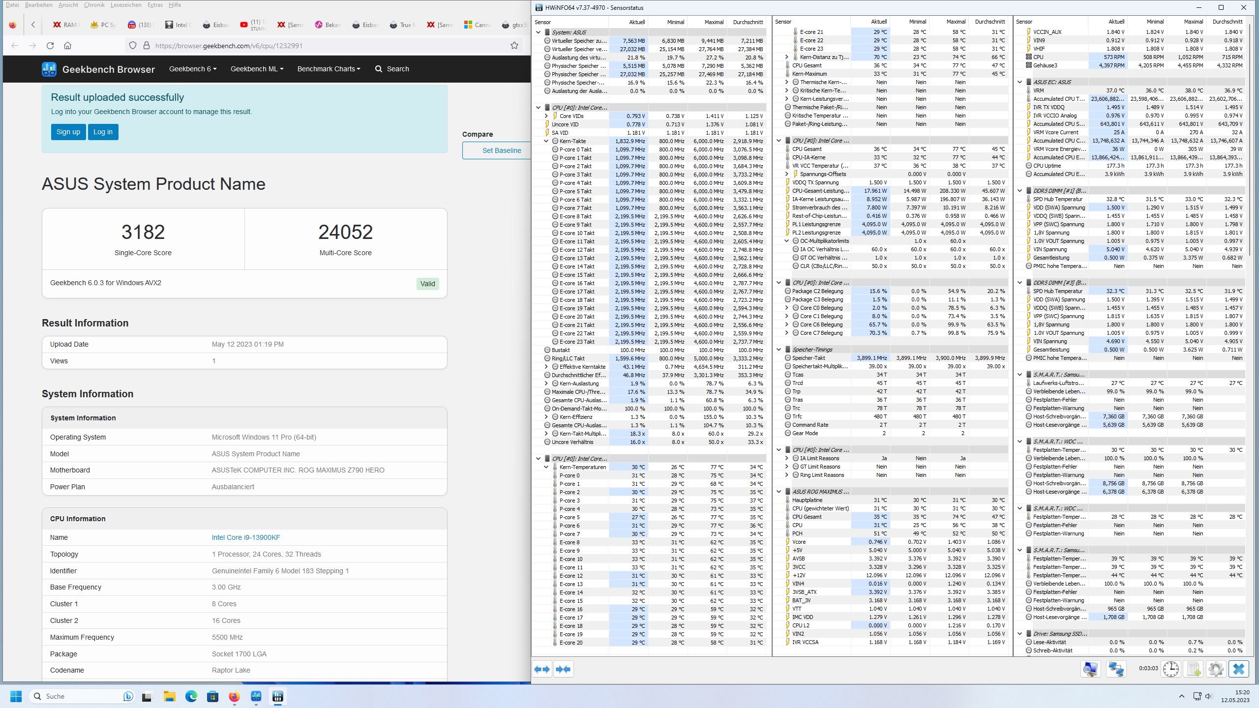The width and height of the screenshot is (1259, 708).
Task: Click the Geekbench Browser logo
Action: point(49,69)
